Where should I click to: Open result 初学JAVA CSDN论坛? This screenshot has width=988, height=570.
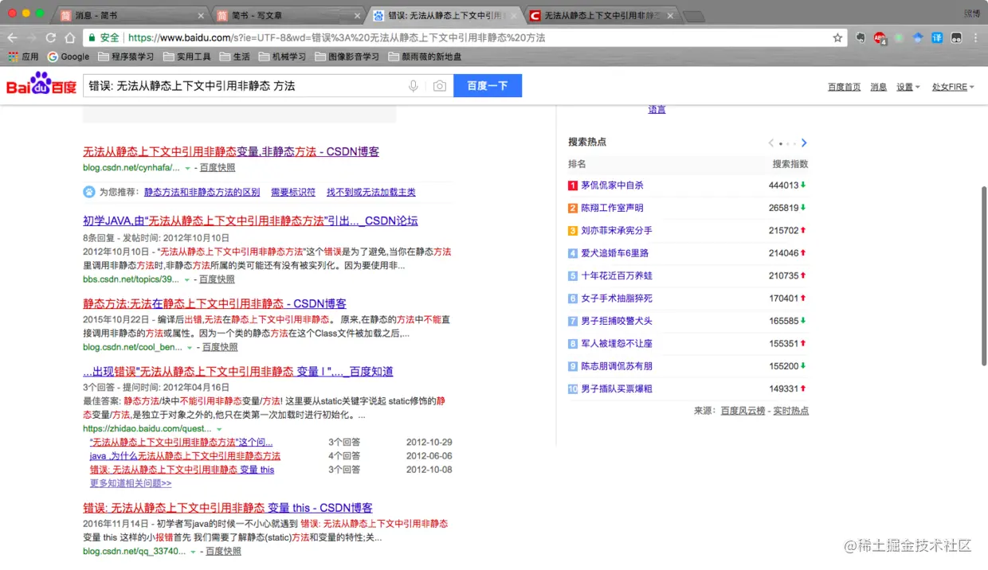pyautogui.click(x=250, y=221)
